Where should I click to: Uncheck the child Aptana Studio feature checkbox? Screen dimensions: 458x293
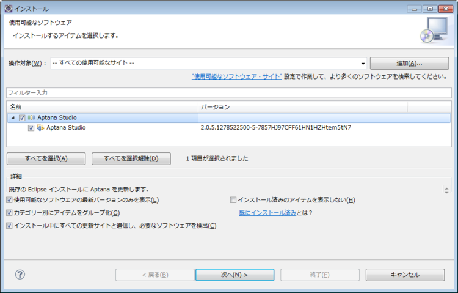point(31,128)
